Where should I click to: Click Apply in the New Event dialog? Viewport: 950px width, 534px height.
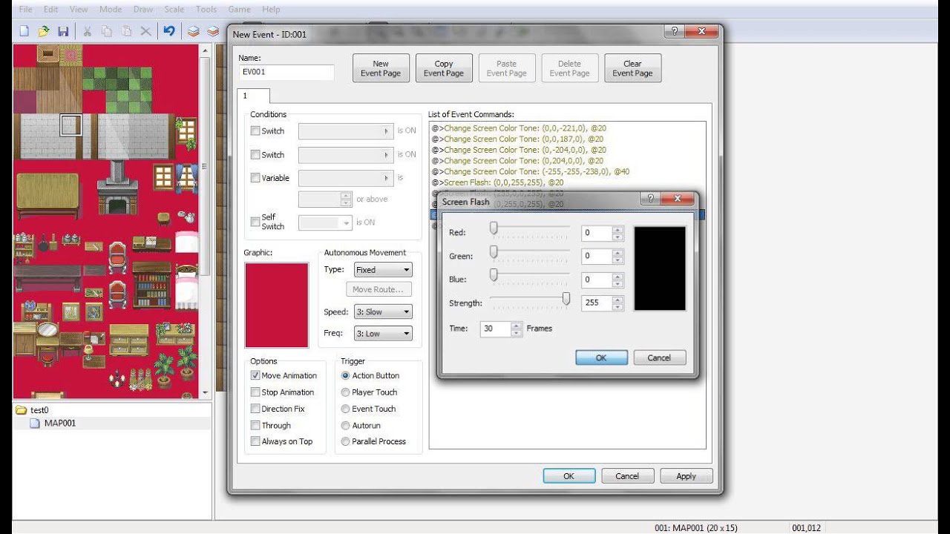click(x=687, y=476)
